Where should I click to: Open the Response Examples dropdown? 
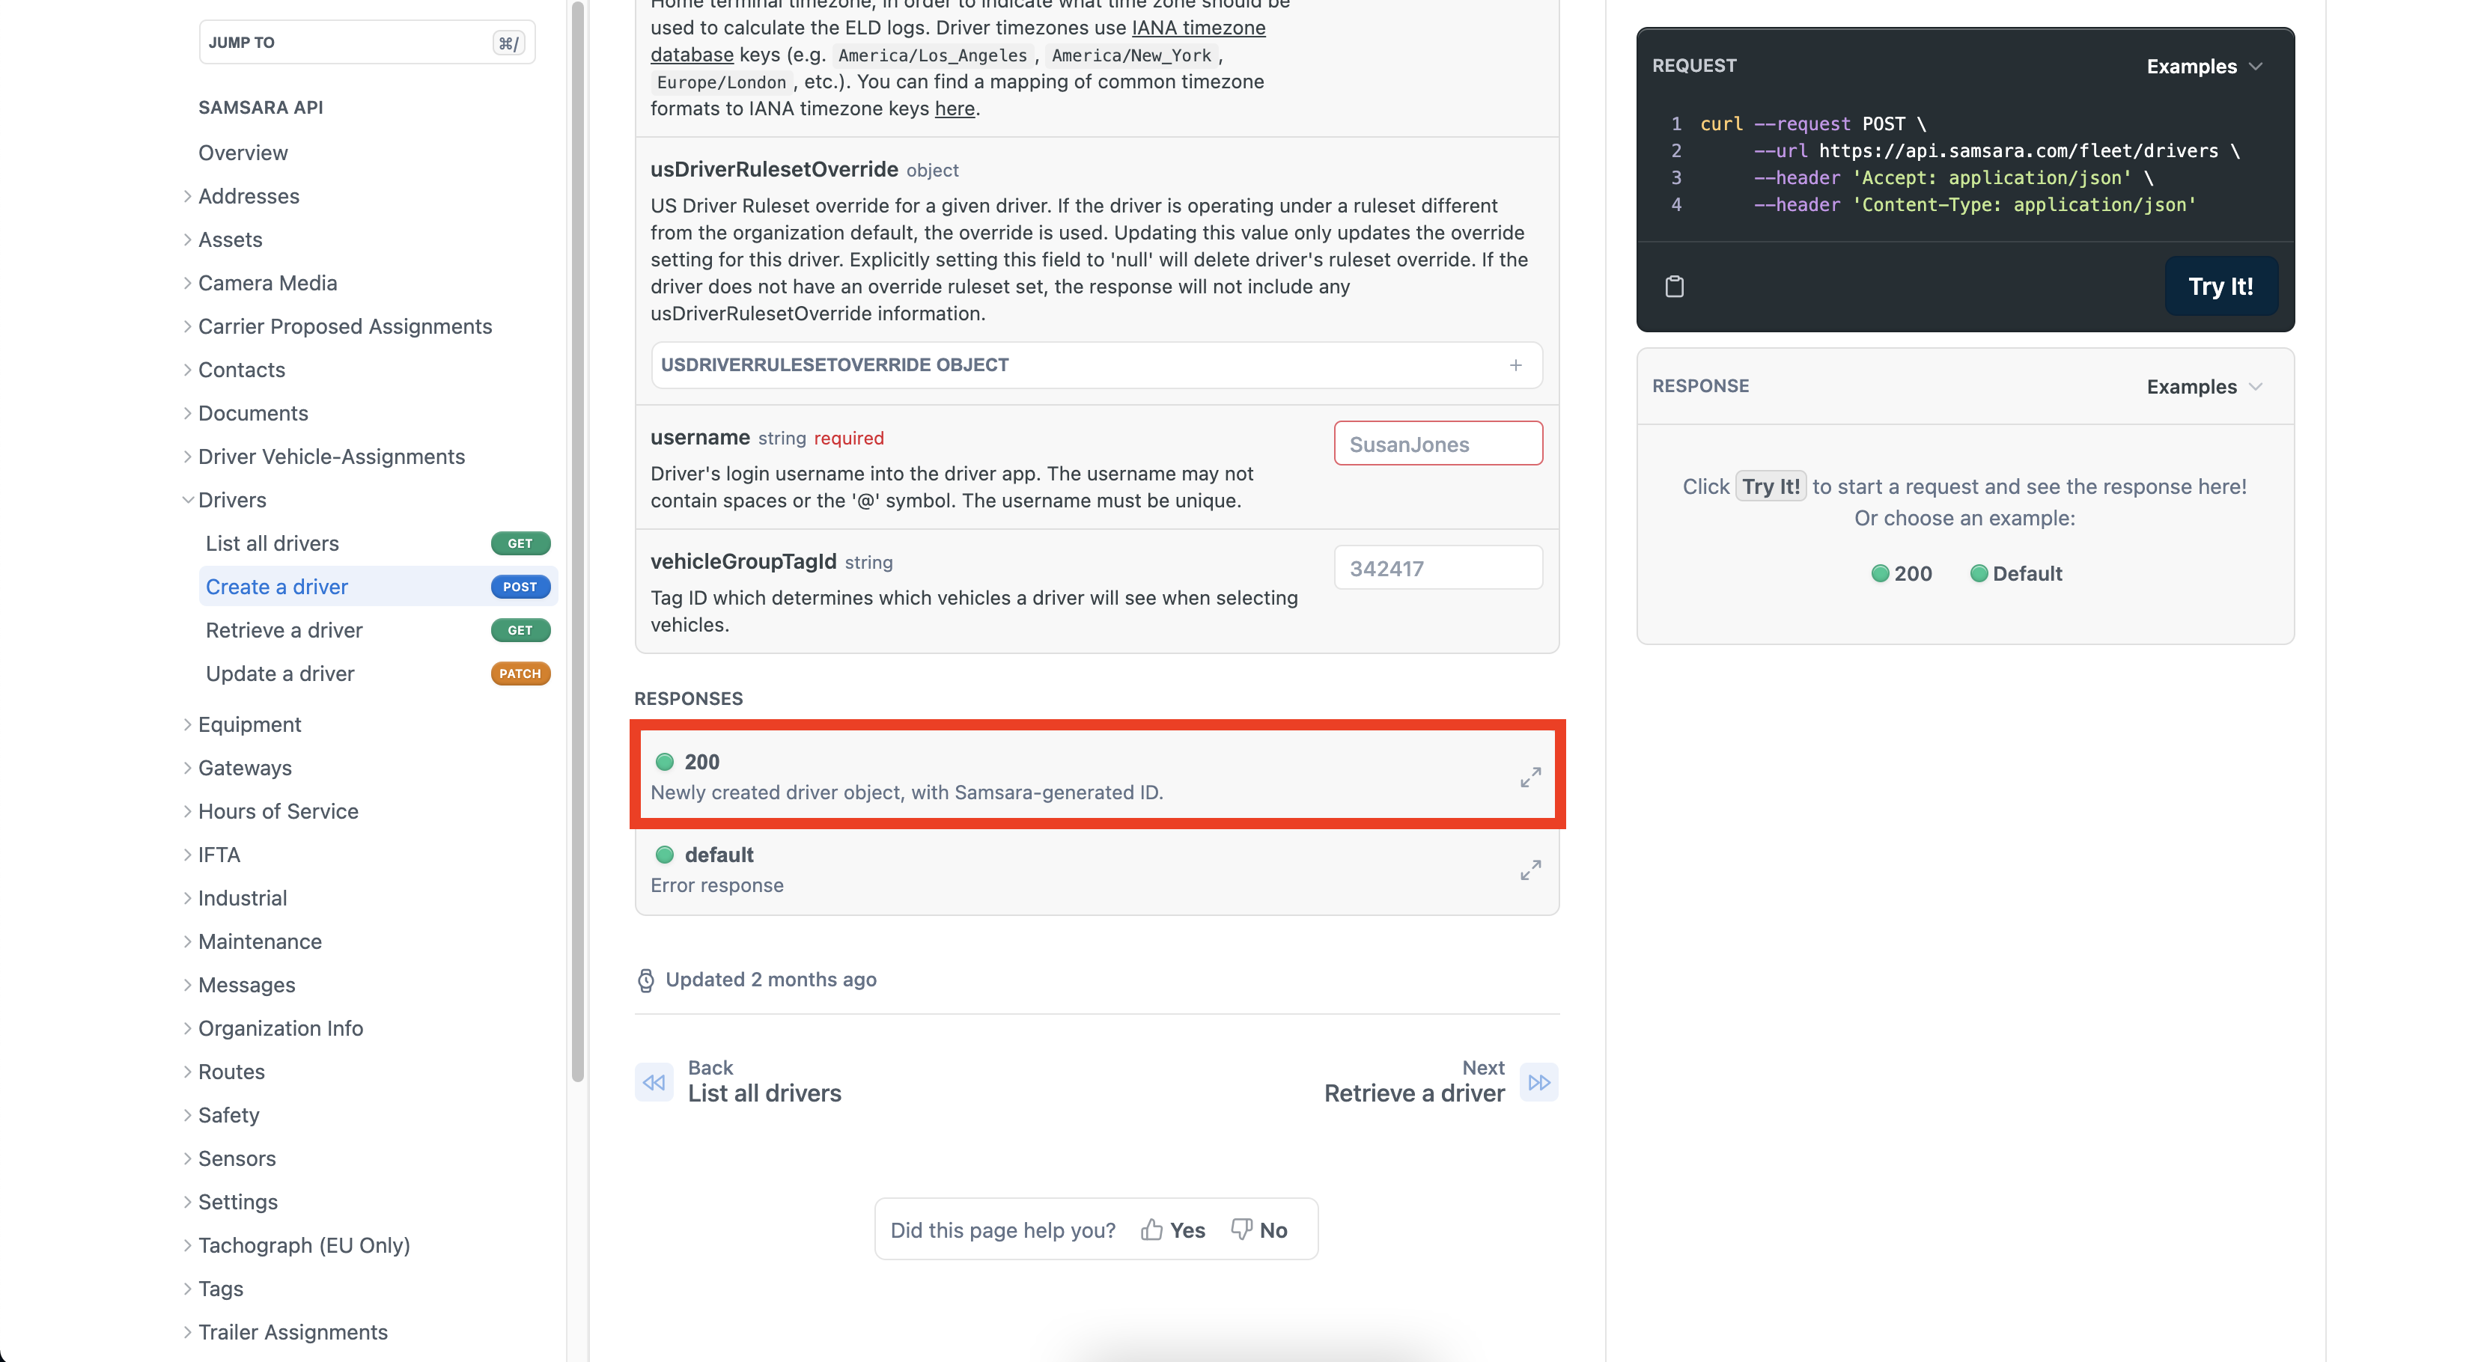pyautogui.click(x=2204, y=386)
